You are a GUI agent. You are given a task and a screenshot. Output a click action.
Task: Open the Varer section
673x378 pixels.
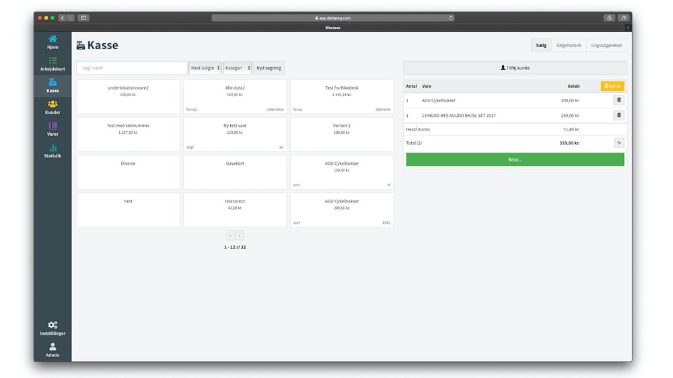52,129
